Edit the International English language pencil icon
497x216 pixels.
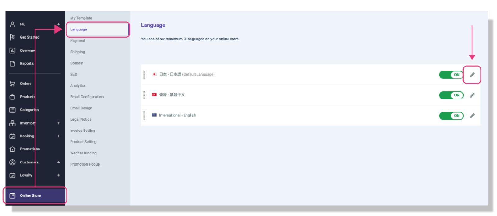point(472,116)
